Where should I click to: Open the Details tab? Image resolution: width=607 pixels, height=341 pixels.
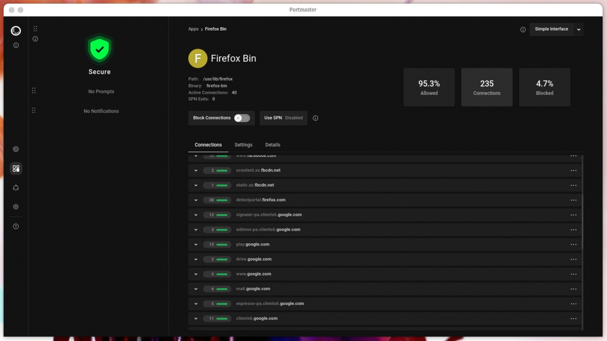click(272, 145)
